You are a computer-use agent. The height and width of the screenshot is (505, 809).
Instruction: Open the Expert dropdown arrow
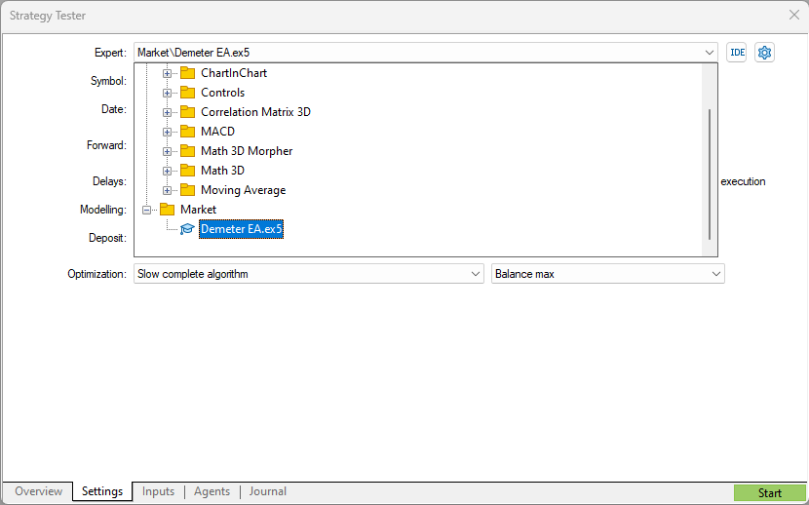pyautogui.click(x=709, y=53)
